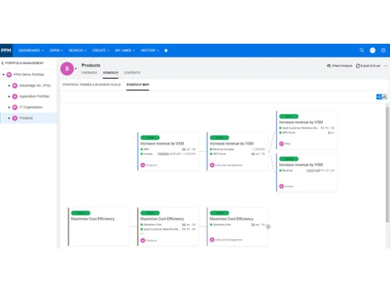
Task: Click the magnifier search icon in top bar
Action: (x=362, y=50)
